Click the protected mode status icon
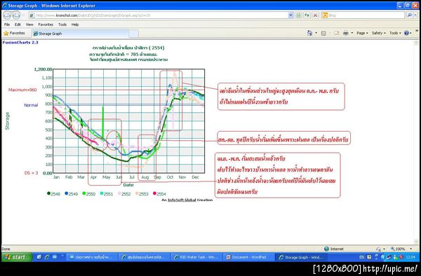This screenshot has height=276, width=421. [379, 249]
